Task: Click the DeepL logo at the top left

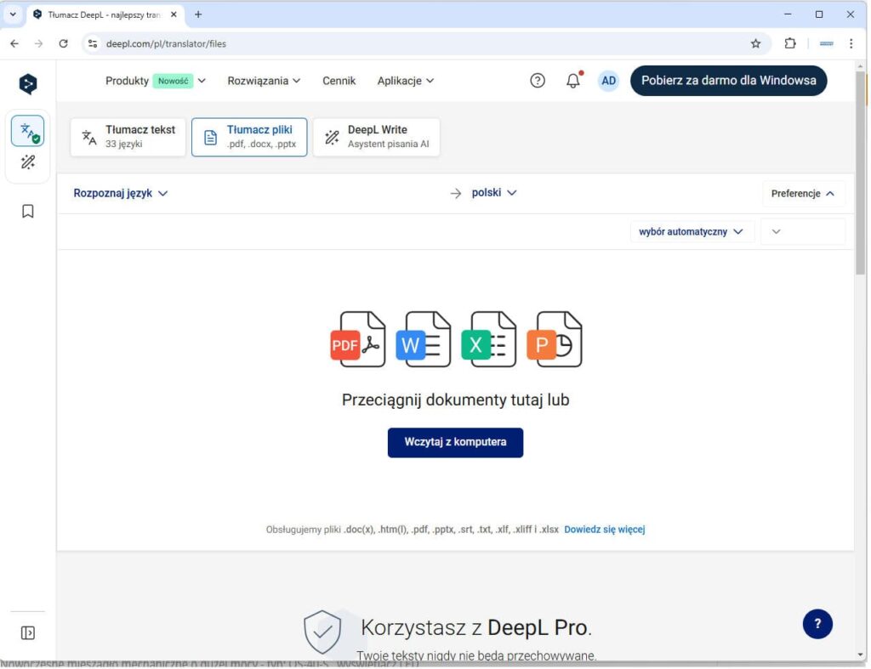Action: (x=27, y=83)
